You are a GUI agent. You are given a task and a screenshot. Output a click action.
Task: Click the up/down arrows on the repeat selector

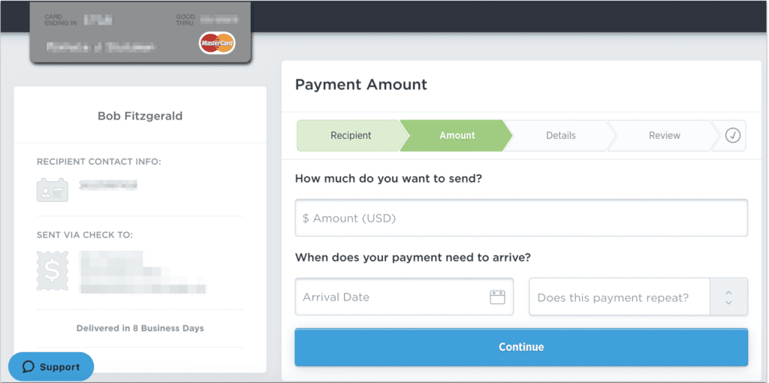(x=728, y=297)
